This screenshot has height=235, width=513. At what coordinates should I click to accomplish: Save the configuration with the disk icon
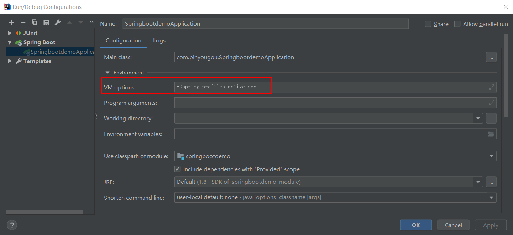pyautogui.click(x=46, y=22)
